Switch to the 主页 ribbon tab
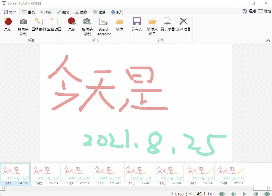Screen dimensions: 272x196 (x=29, y=12)
